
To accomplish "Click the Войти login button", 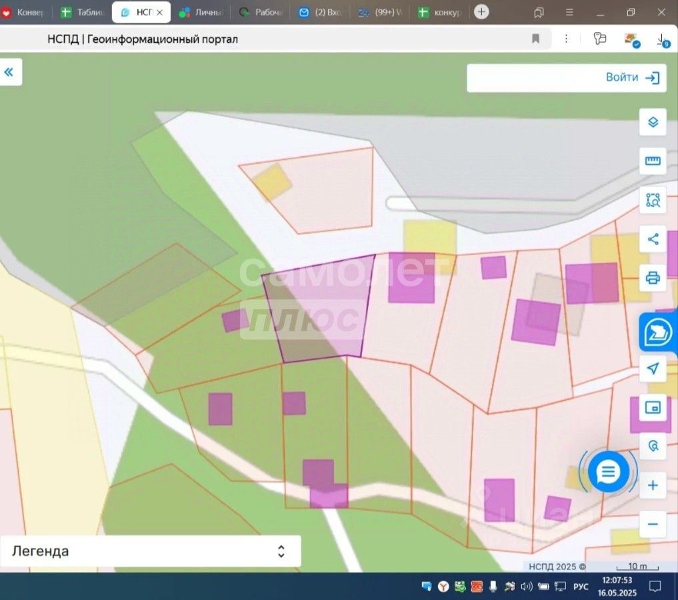I will tap(632, 77).
